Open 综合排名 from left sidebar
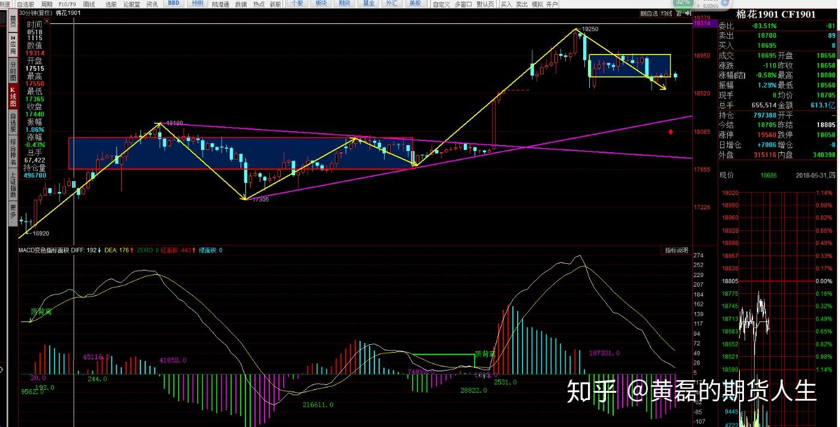The image size is (840, 427). [x=13, y=150]
